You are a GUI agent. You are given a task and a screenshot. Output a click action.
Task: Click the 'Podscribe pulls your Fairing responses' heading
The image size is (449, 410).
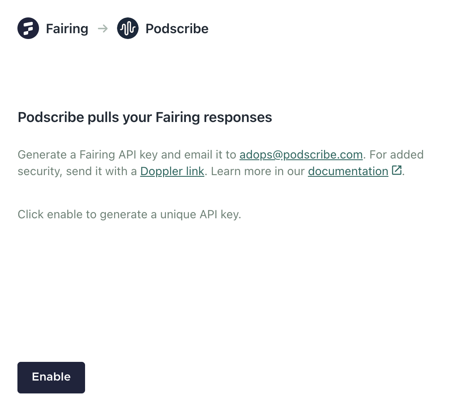pyautogui.click(x=145, y=117)
